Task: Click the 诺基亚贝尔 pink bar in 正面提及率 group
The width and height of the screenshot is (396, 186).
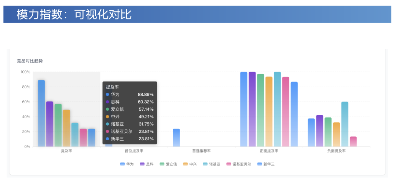Action: (x=286, y=111)
